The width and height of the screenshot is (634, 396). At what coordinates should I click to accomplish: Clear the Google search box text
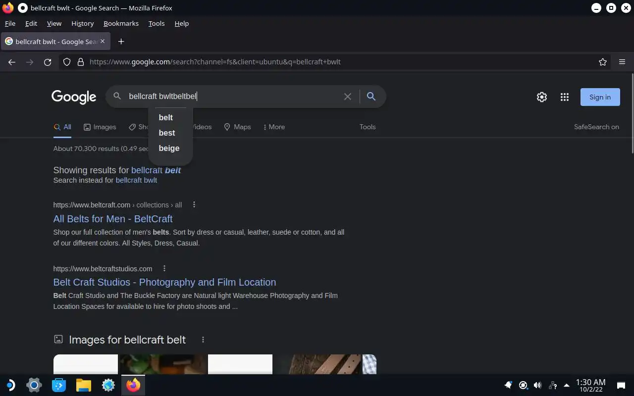click(x=348, y=97)
